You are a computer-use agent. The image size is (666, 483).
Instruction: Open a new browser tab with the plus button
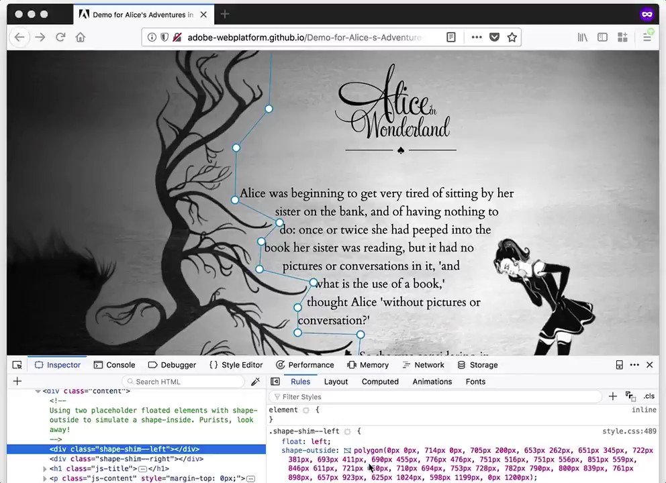[225, 15]
